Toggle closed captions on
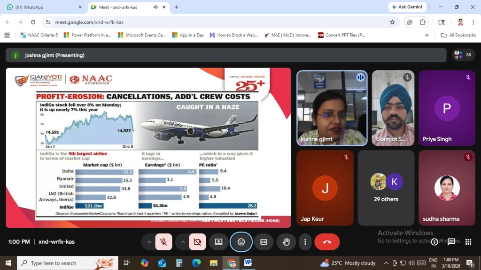The image size is (481, 270). coord(264,242)
